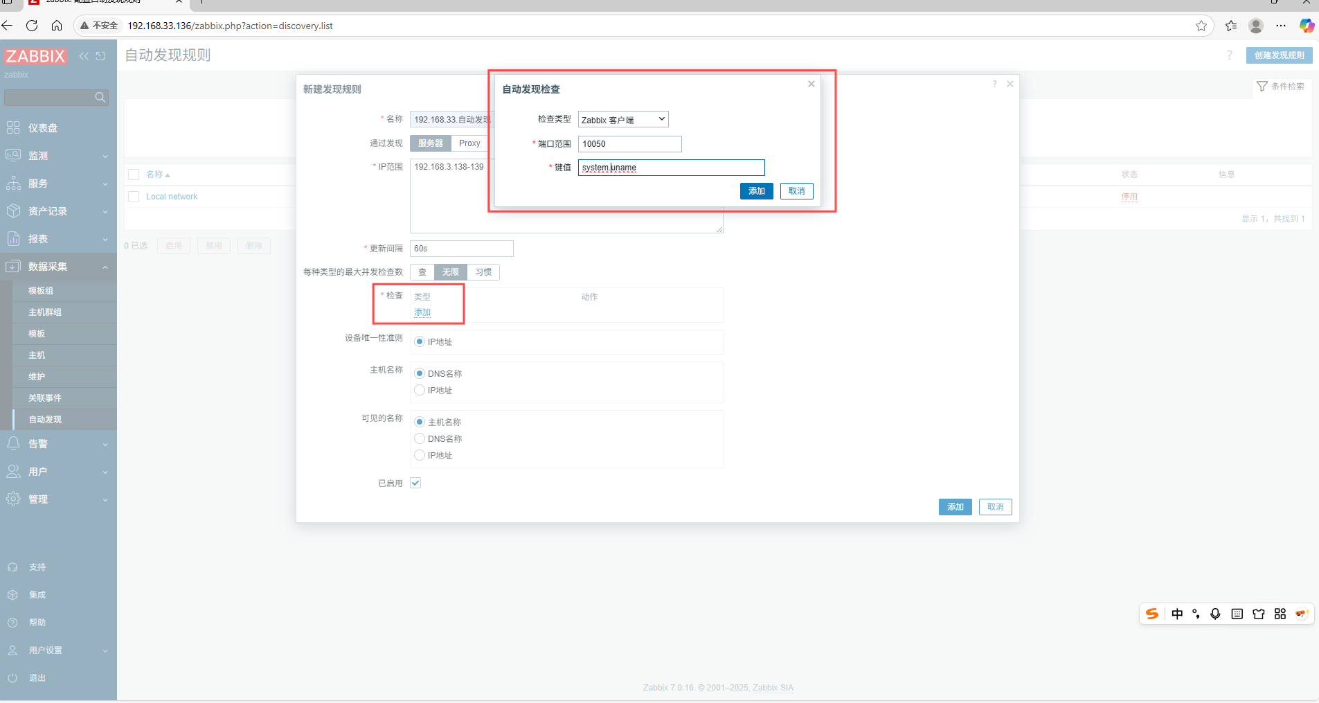1319x703 pixels.
Task: Open the 仪表盘 dashboard menu item
Action: coord(58,128)
